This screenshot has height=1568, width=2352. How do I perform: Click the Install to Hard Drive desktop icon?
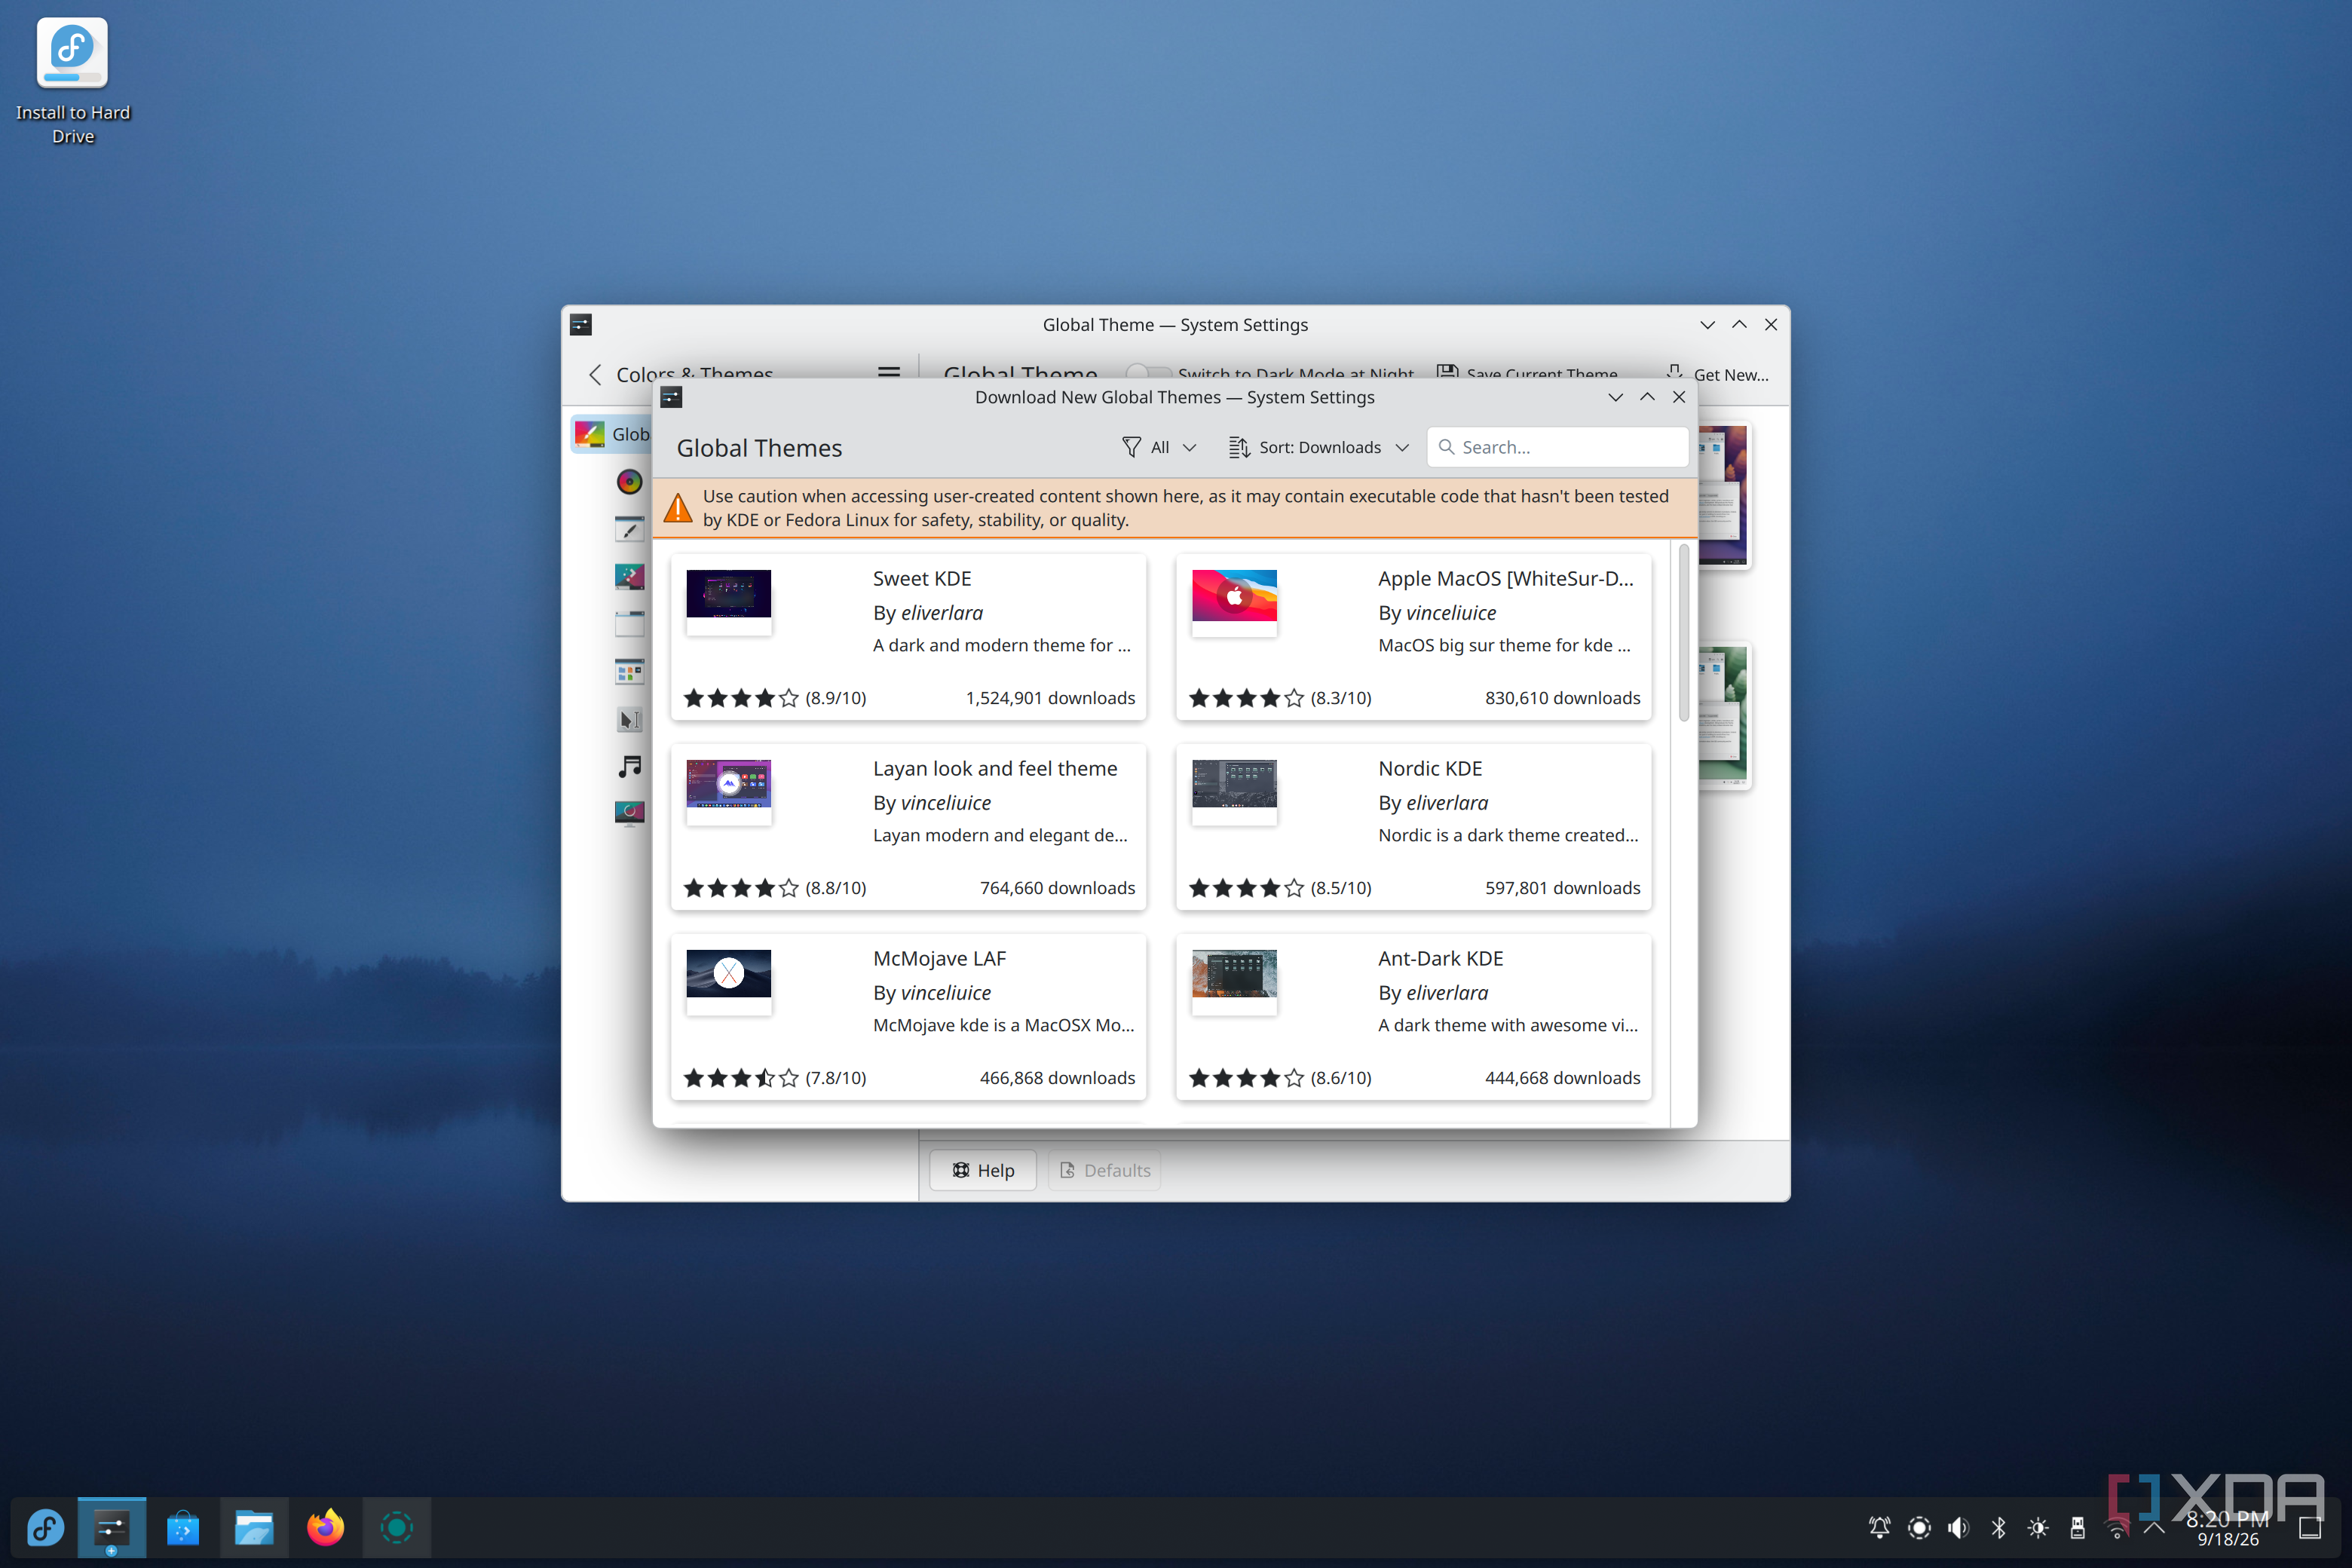point(72,80)
